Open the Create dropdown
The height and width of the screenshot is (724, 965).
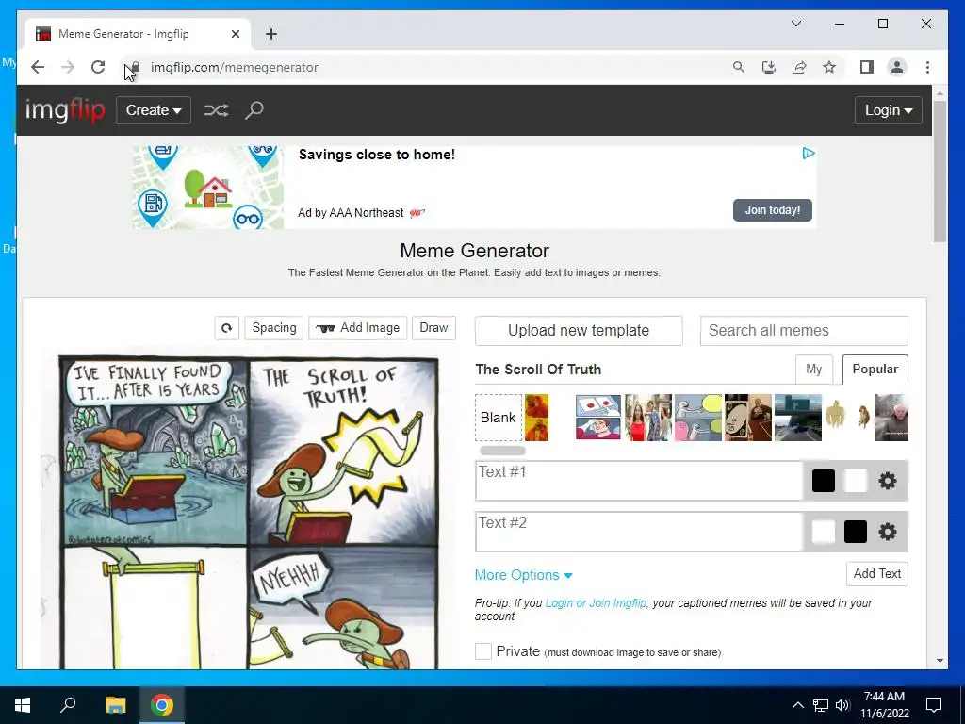coord(154,110)
